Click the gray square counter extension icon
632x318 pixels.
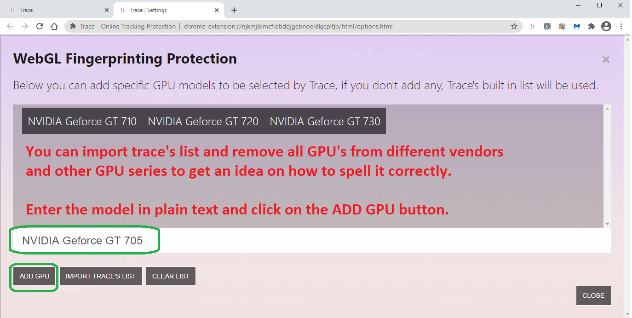click(547, 26)
